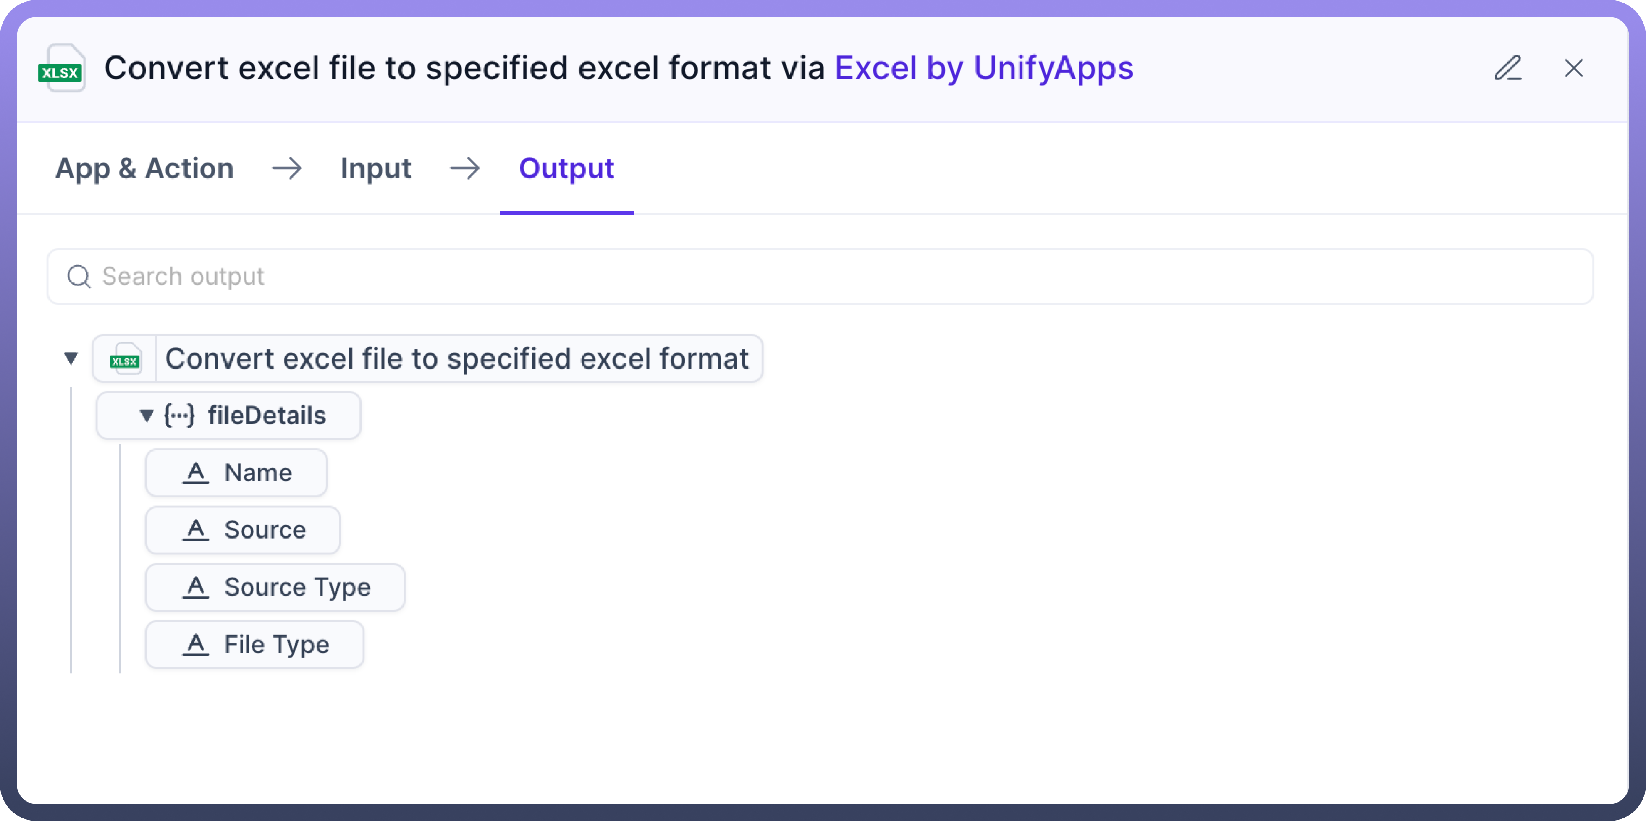Click the text-type icon beside File Type
The height and width of the screenshot is (821, 1646).
click(196, 644)
